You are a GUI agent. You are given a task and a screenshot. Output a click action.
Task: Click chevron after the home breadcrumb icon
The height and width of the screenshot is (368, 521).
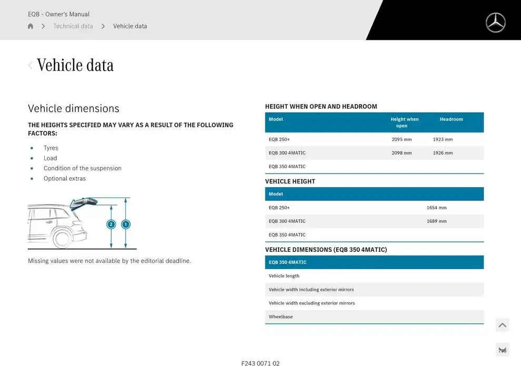(x=43, y=26)
